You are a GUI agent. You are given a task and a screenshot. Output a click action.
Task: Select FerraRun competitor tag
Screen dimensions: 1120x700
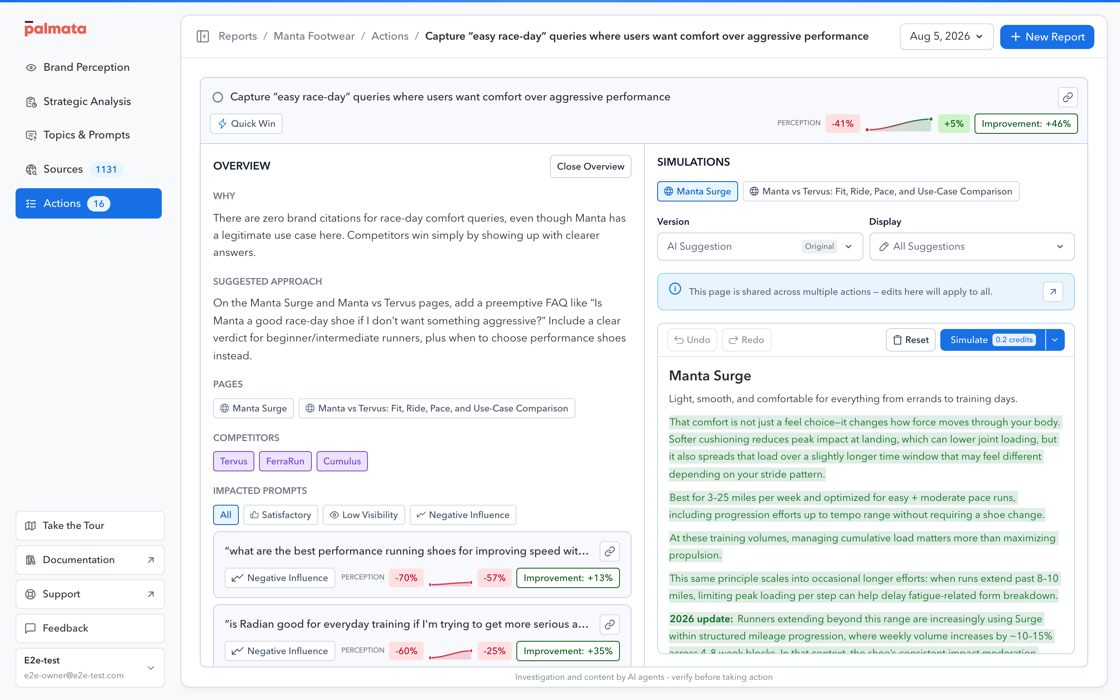tap(285, 461)
